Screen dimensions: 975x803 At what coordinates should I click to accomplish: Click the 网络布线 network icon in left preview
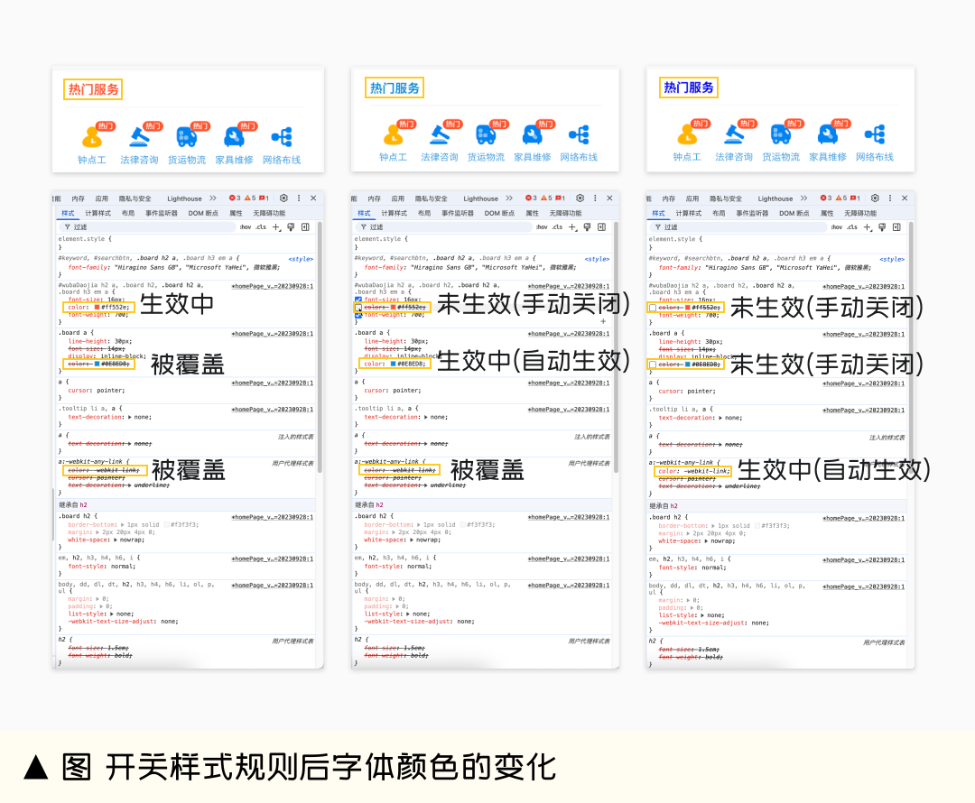(x=282, y=137)
